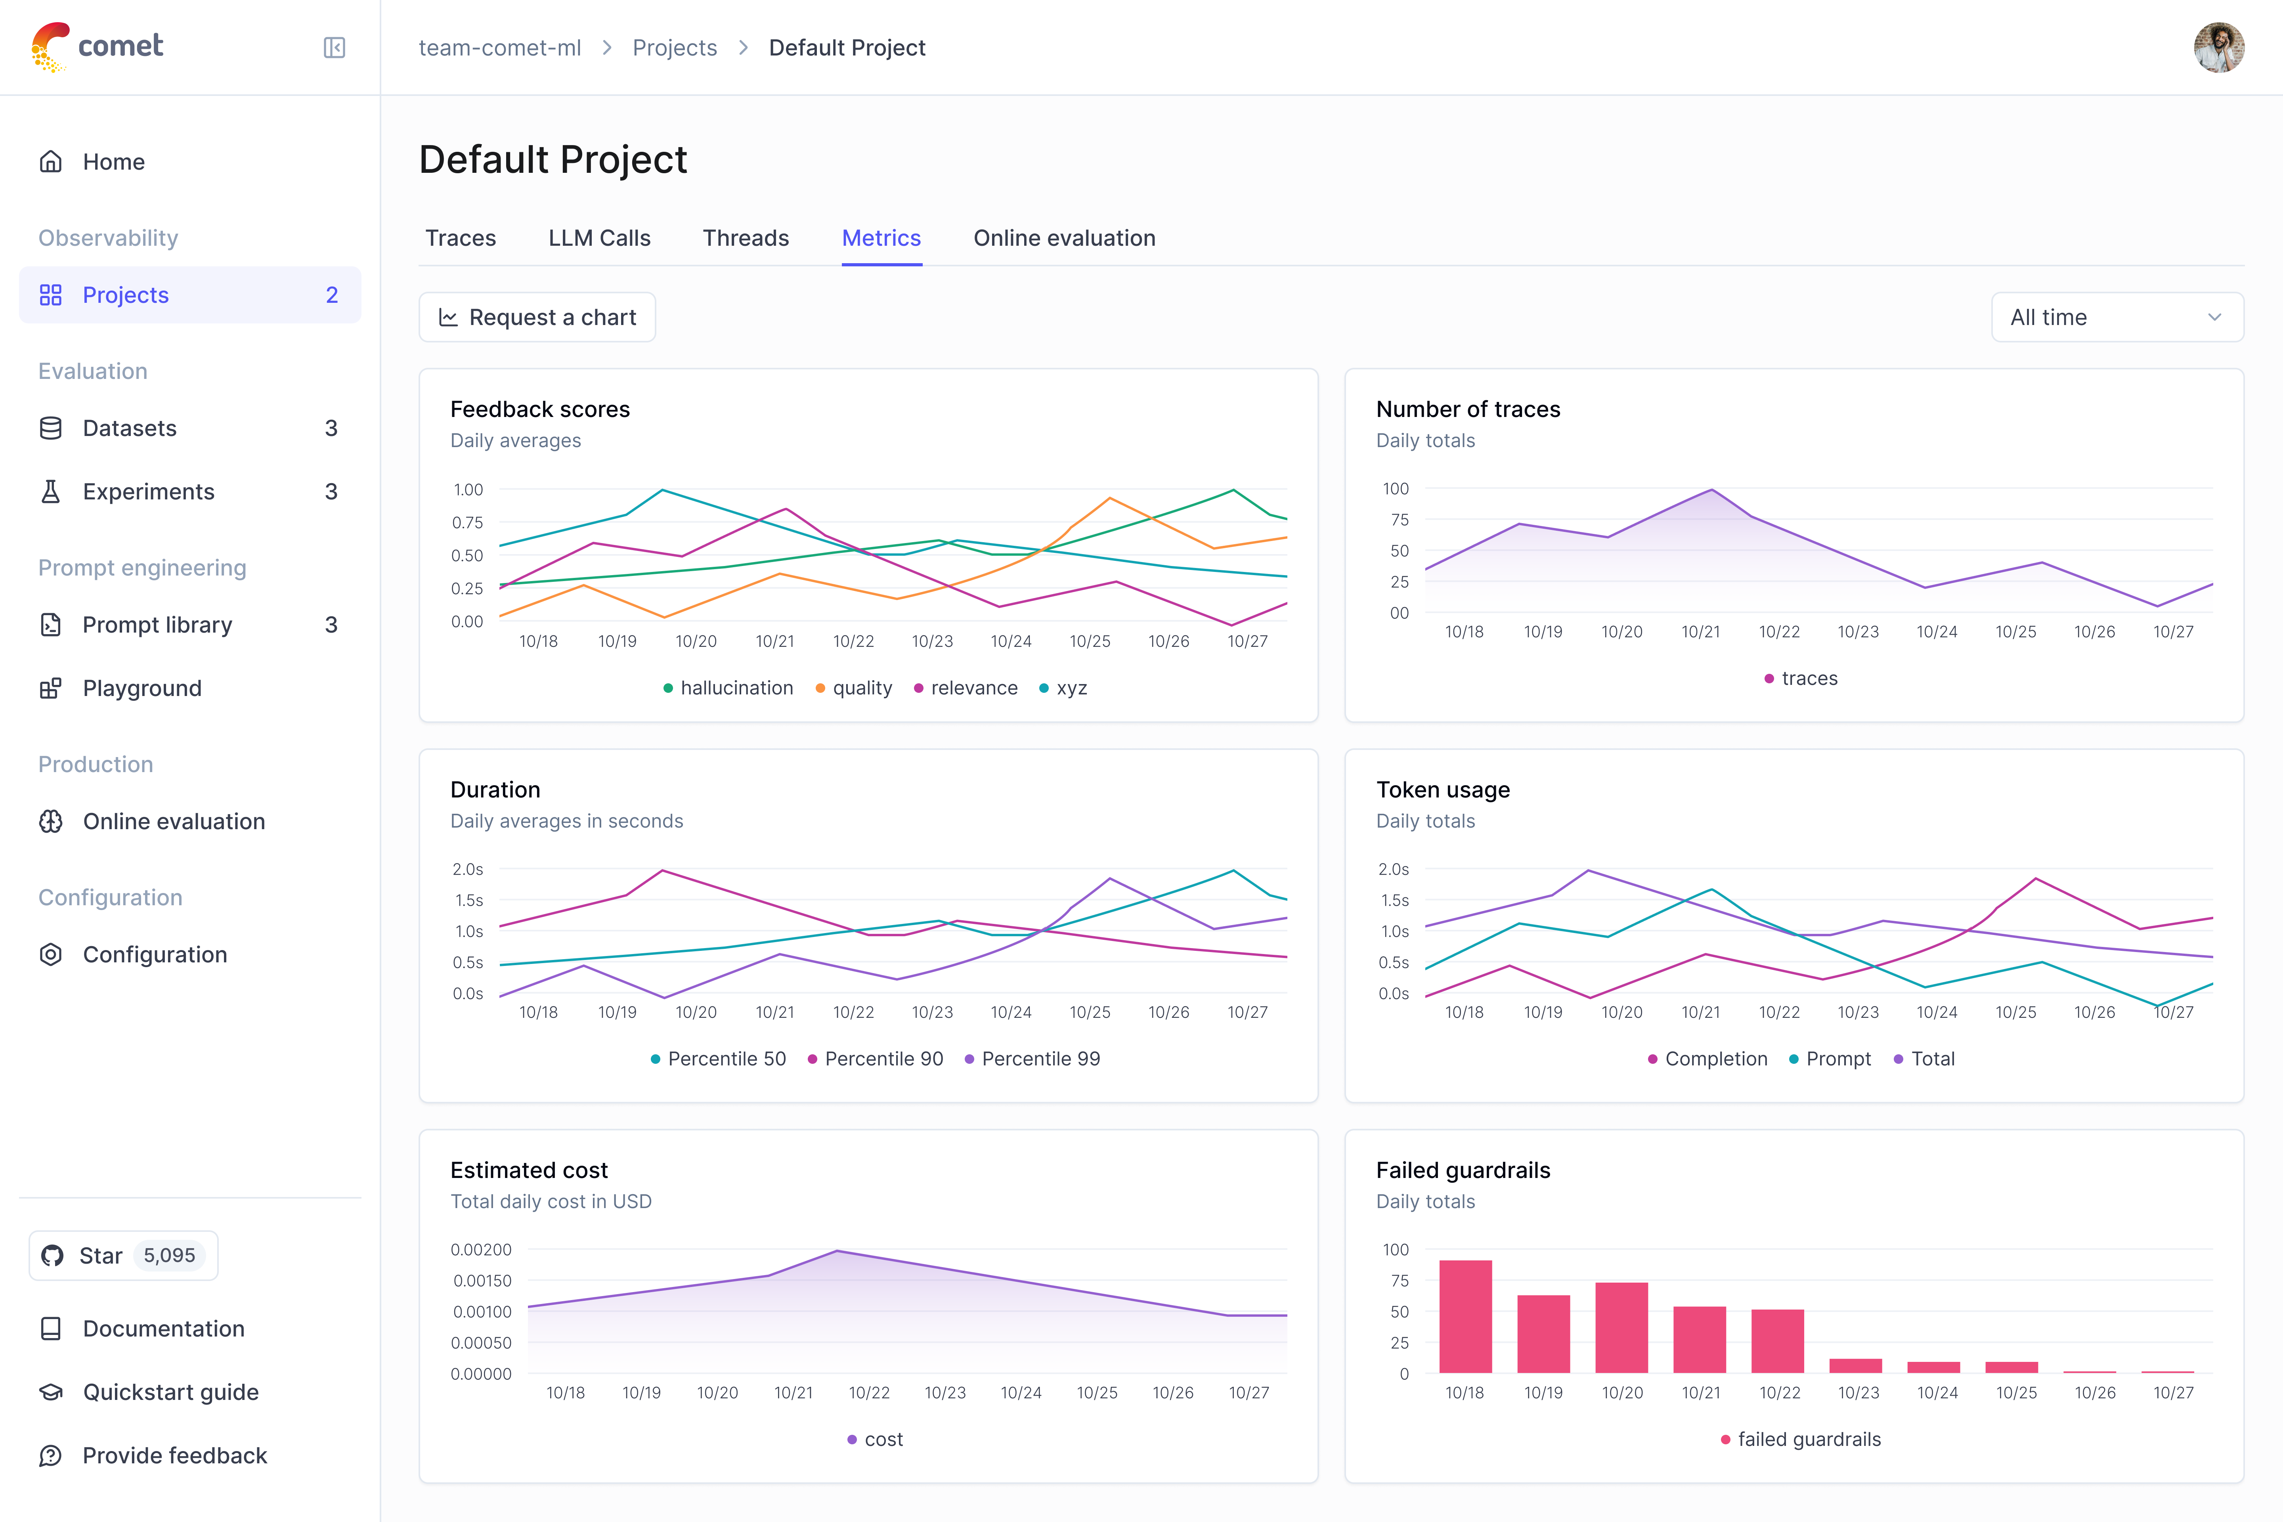Click the chart icon in Request a chart
The image size is (2283, 1522).
click(448, 317)
